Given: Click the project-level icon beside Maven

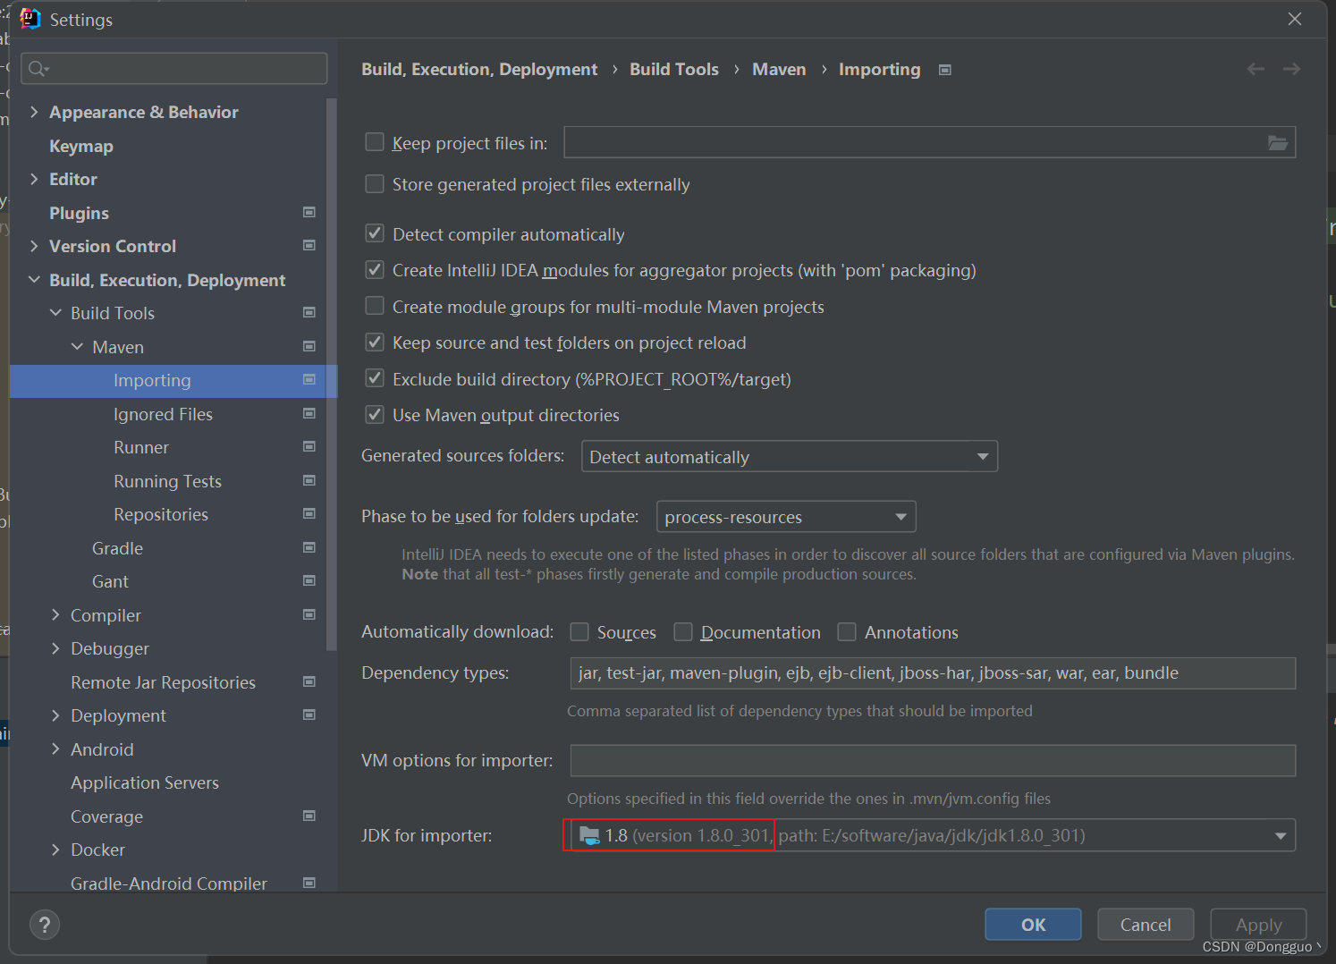Looking at the screenshot, I should tap(309, 346).
